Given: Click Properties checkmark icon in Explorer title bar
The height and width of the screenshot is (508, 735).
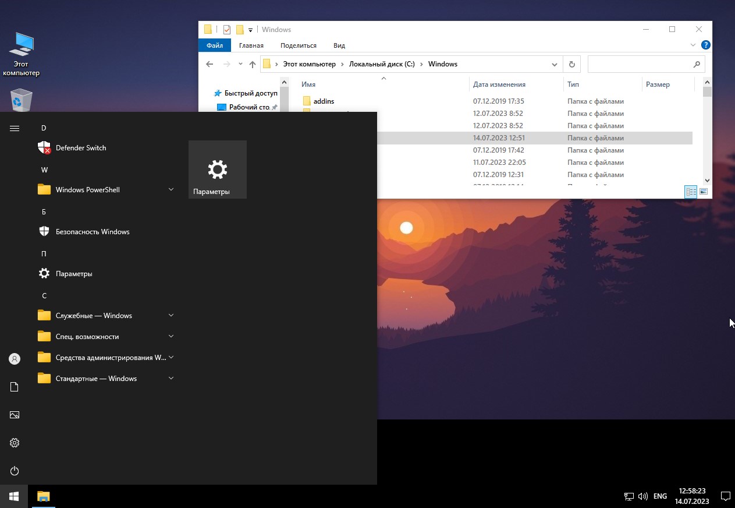Looking at the screenshot, I should coord(227,30).
